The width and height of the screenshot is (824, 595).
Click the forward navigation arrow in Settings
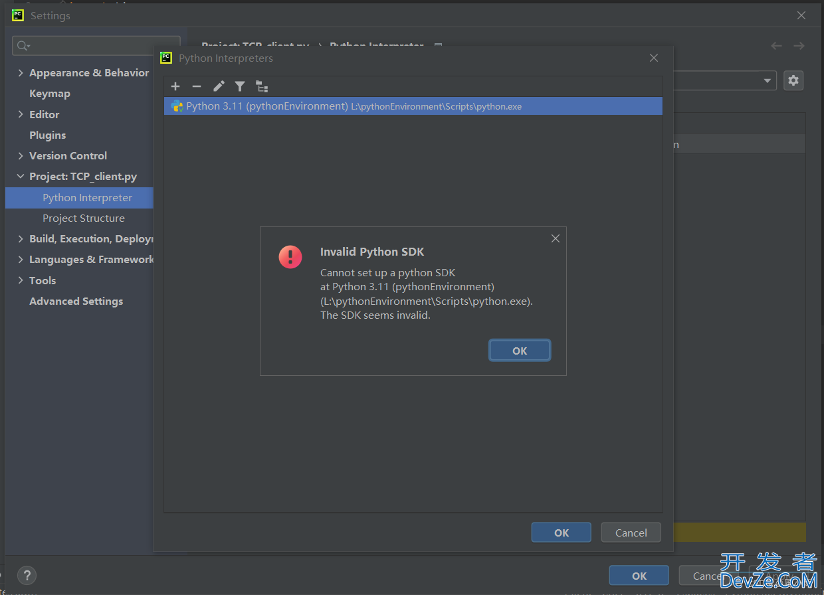(x=799, y=46)
